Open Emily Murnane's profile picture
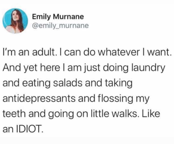This screenshot has width=174, height=144. tap(15, 21)
